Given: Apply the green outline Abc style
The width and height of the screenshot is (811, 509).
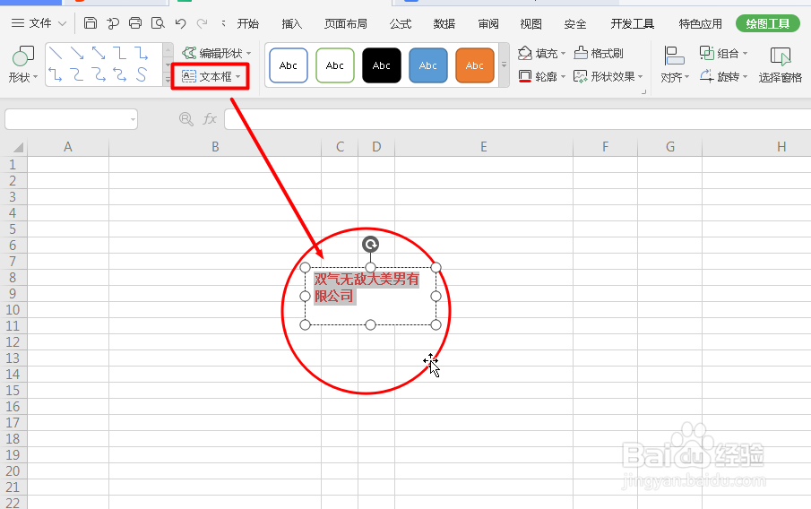Looking at the screenshot, I should tap(334, 65).
